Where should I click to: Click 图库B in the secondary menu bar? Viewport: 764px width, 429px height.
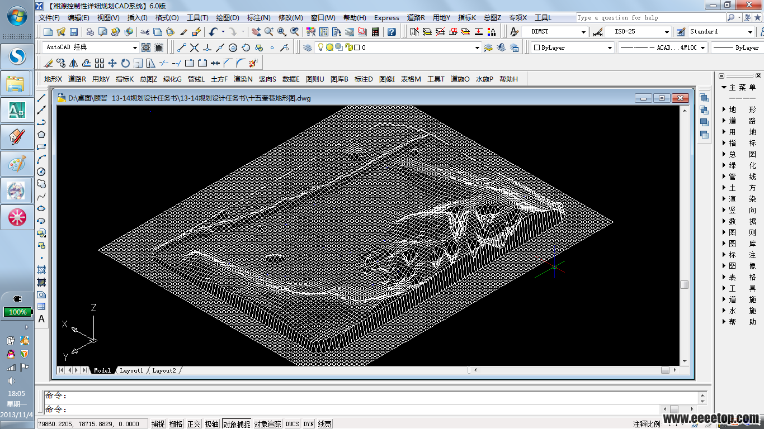pos(339,79)
